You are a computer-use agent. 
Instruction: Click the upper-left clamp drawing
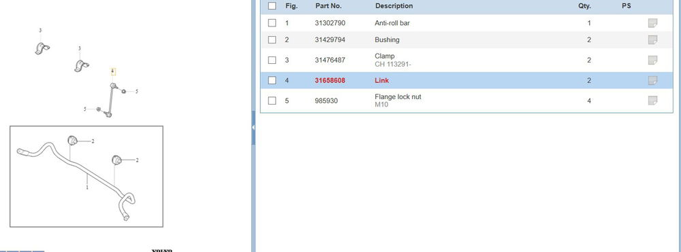pyautogui.click(x=42, y=48)
